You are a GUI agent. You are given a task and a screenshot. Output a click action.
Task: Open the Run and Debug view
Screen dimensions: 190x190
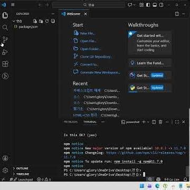(x=5, y=52)
